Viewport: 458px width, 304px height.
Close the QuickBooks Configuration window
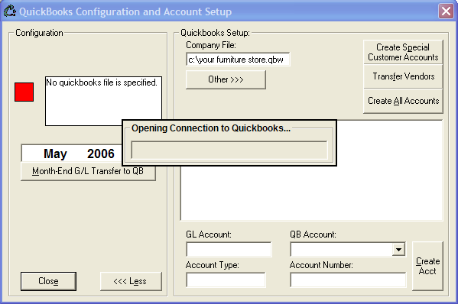(446, 11)
